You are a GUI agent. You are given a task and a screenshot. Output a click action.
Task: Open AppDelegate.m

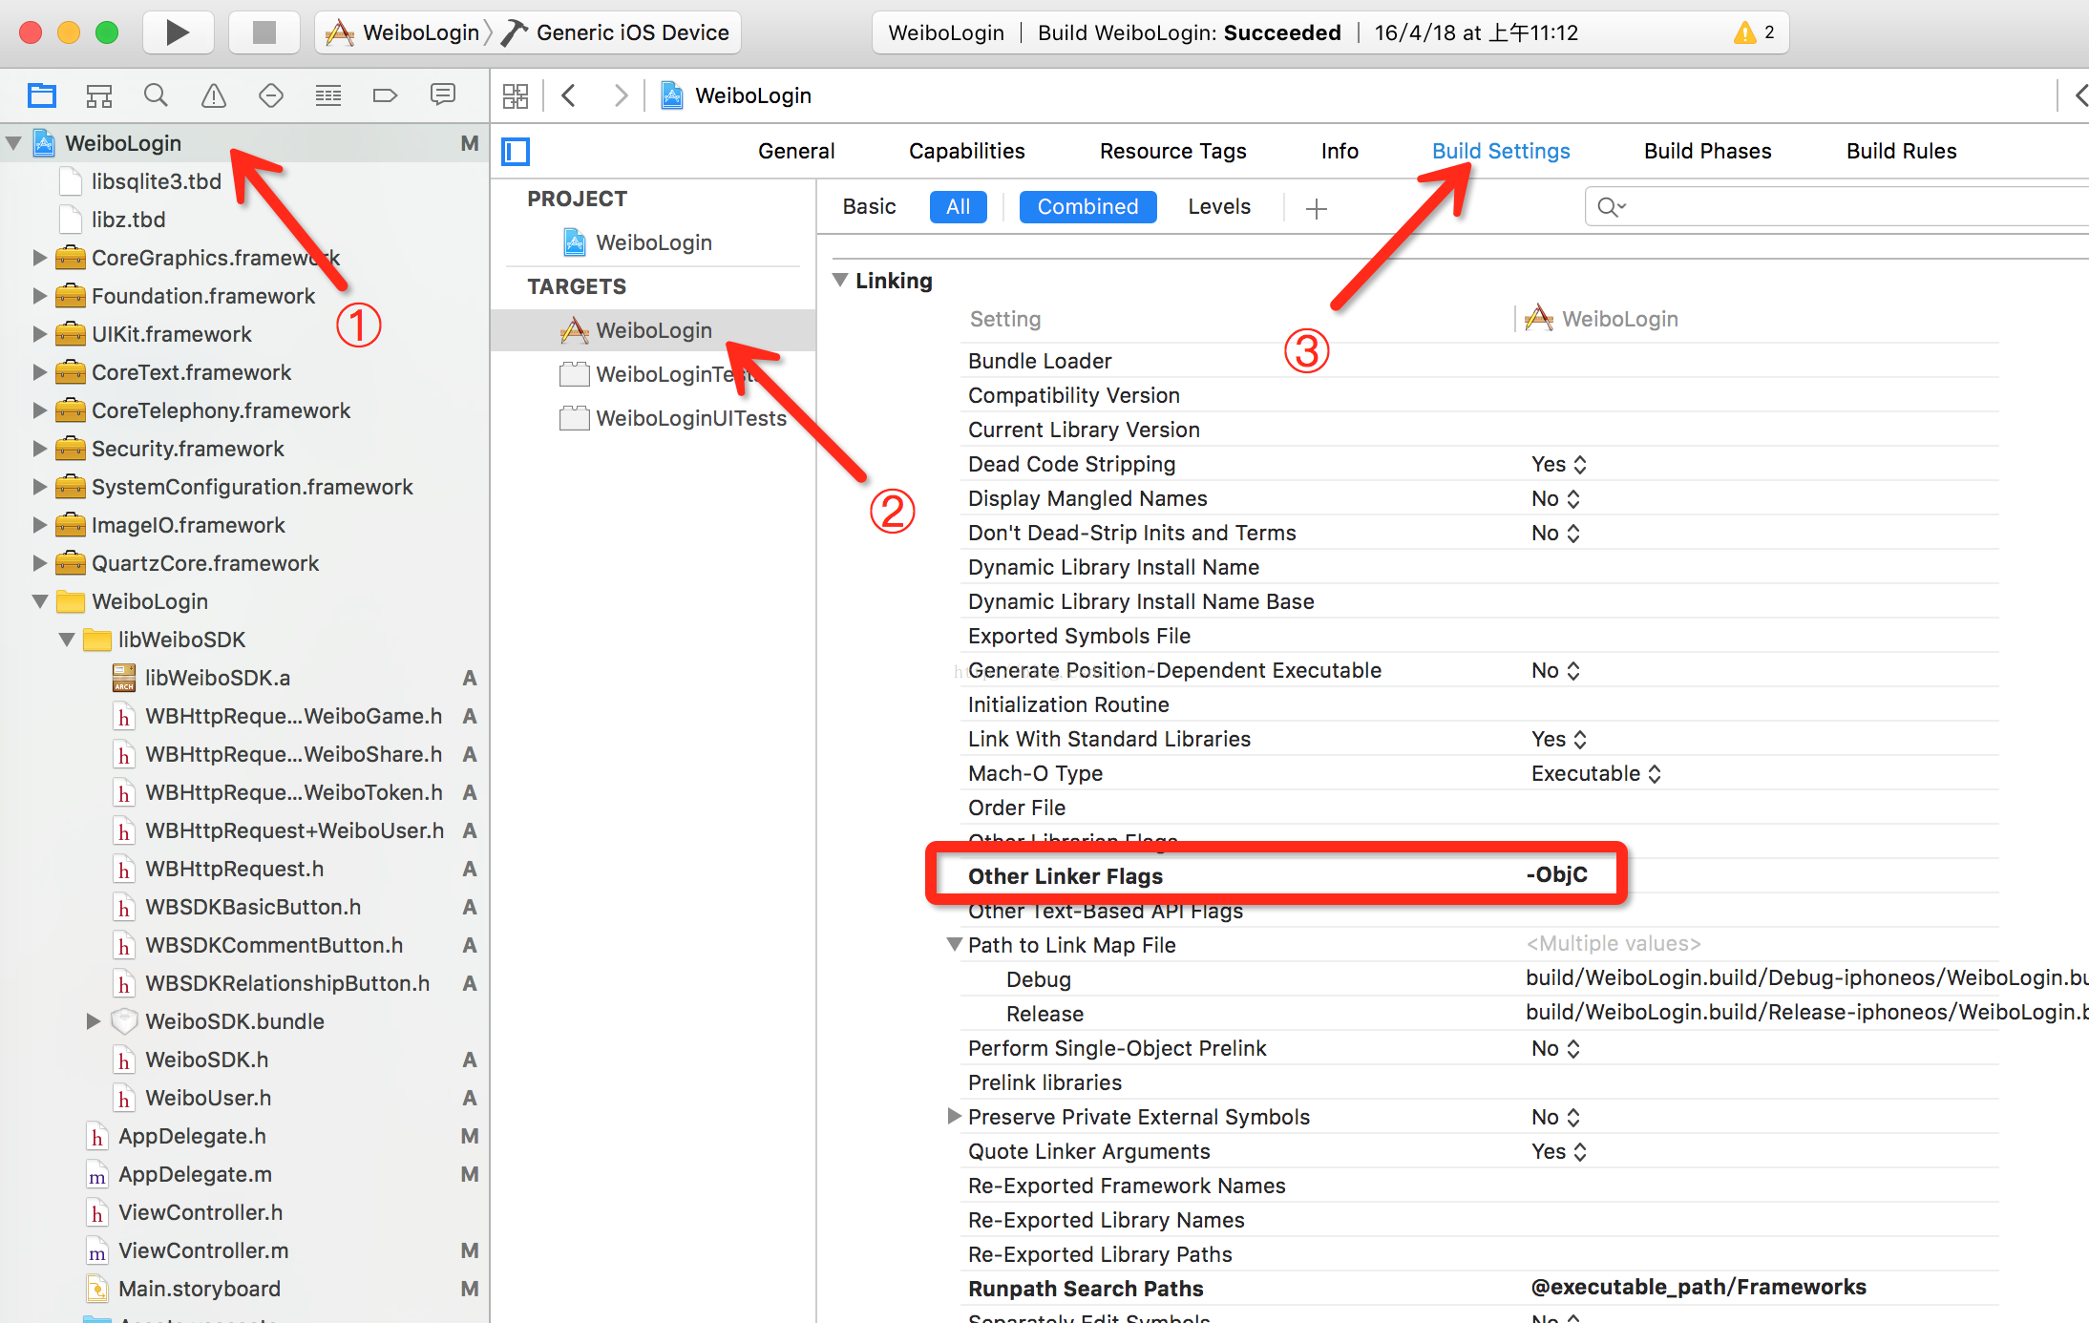pos(195,1174)
